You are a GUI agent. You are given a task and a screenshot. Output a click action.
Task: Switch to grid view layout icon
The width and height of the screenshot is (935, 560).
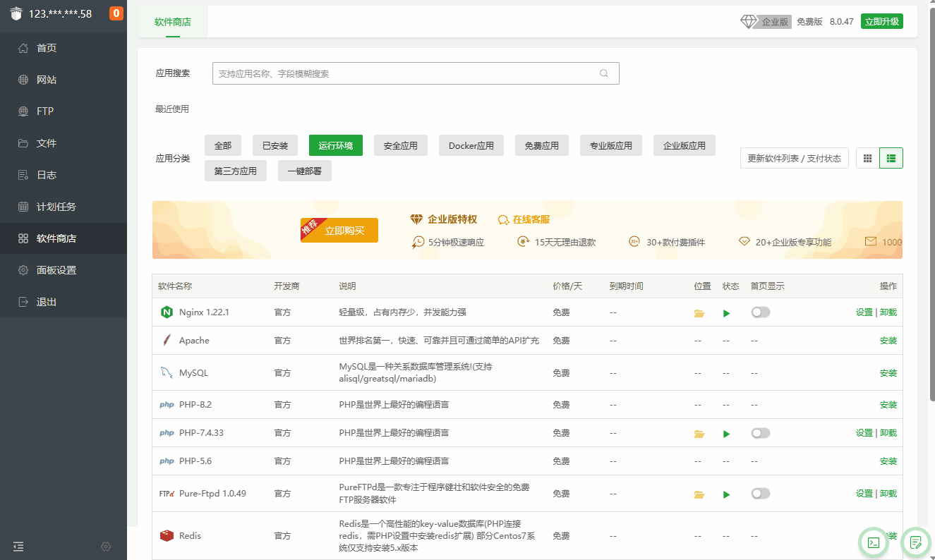pos(868,158)
